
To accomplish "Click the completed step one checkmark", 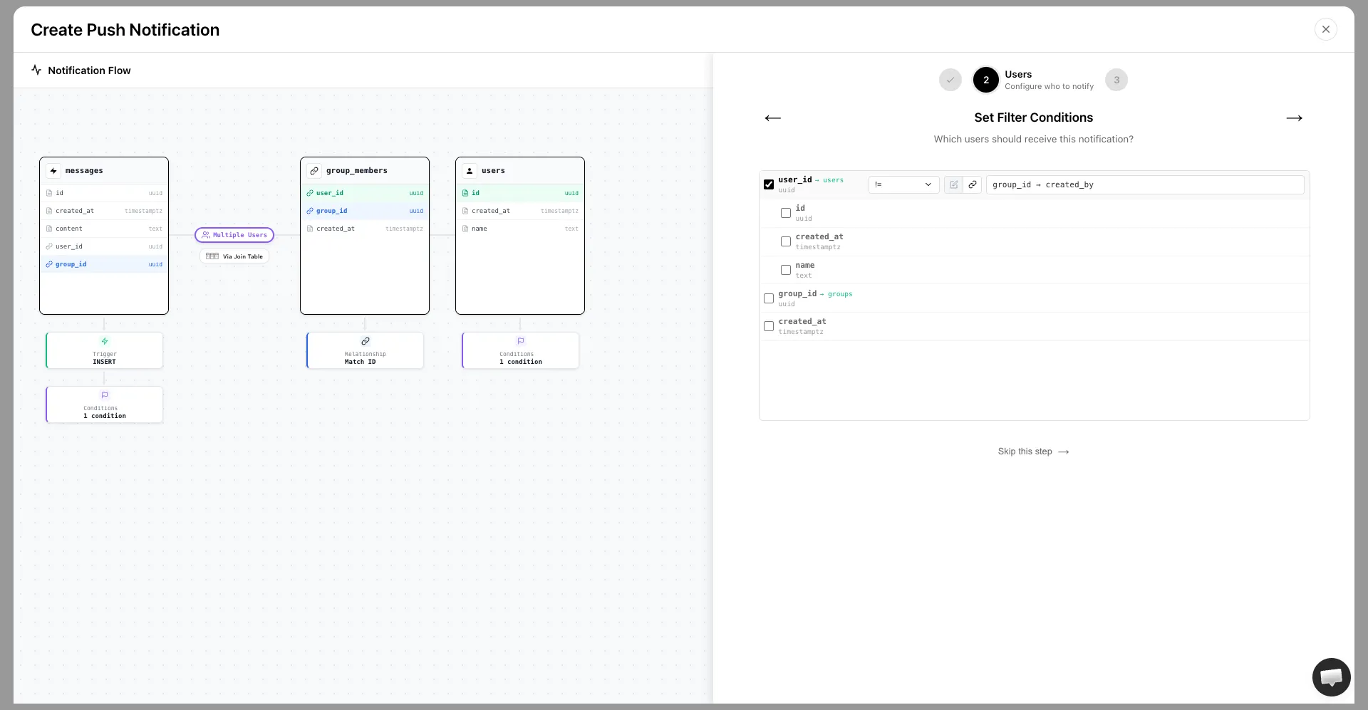I will (950, 80).
